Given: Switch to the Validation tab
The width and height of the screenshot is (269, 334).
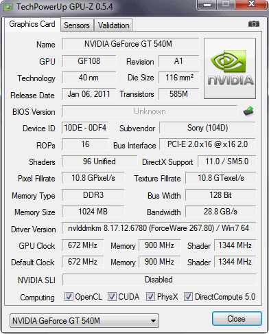Looking at the screenshot, I should [x=113, y=25].
